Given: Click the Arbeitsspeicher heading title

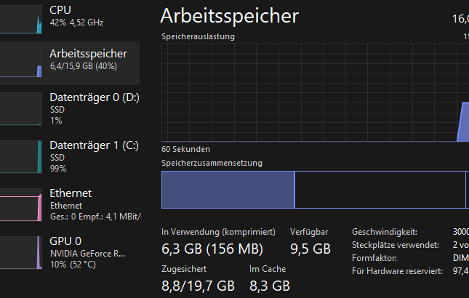Looking at the screenshot, I should tap(230, 15).
